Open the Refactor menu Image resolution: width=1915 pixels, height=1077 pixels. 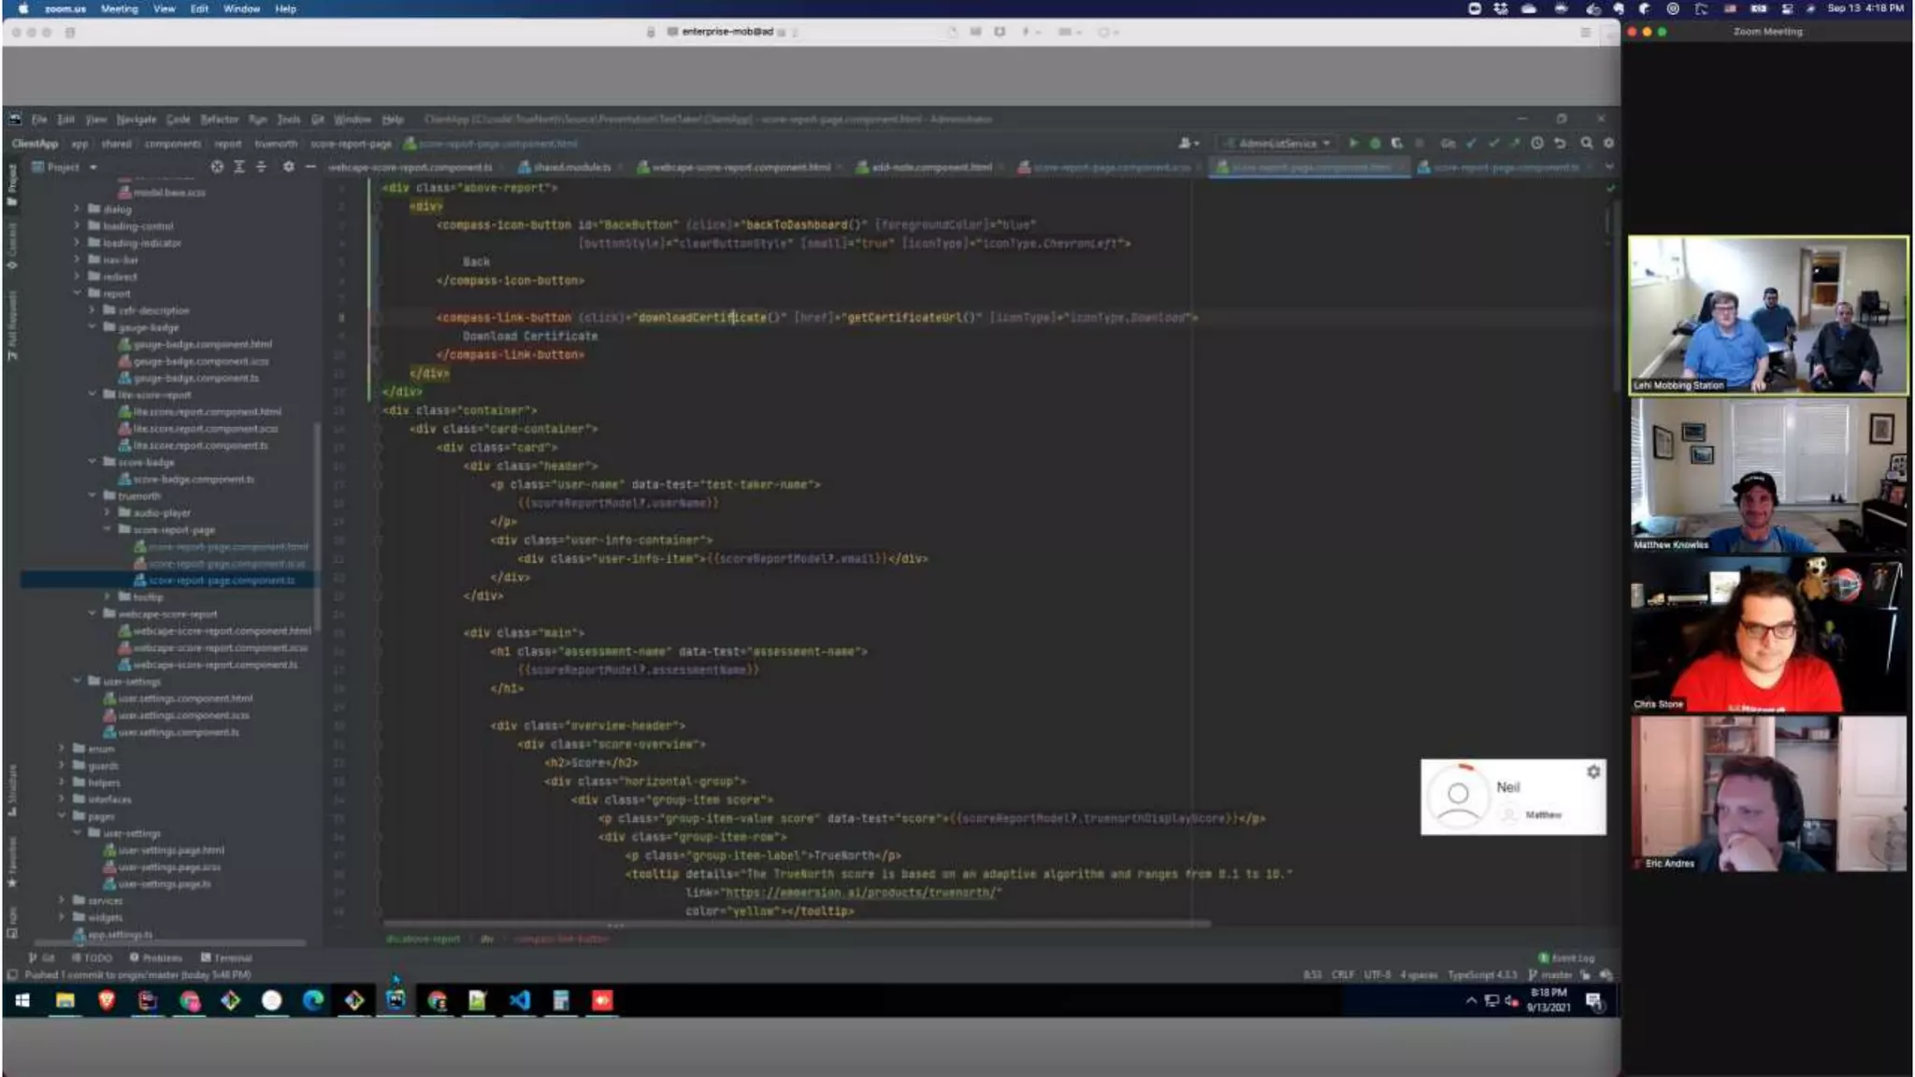tap(219, 119)
